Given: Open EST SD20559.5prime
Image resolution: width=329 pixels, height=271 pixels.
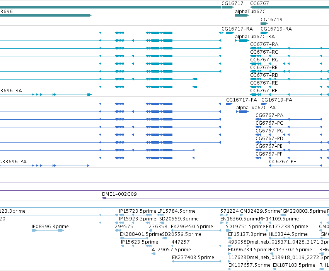Looking at the screenshot, I should pyautogui.click(x=182, y=234).
